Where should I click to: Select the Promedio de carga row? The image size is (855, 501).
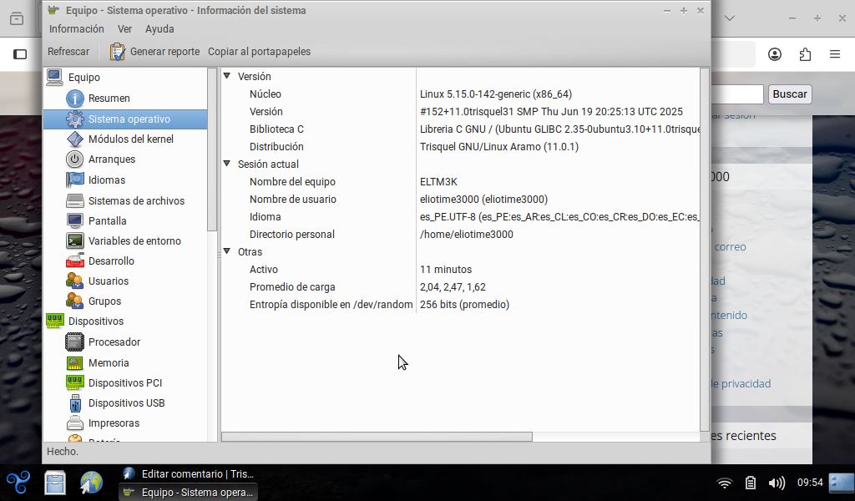[460, 286]
